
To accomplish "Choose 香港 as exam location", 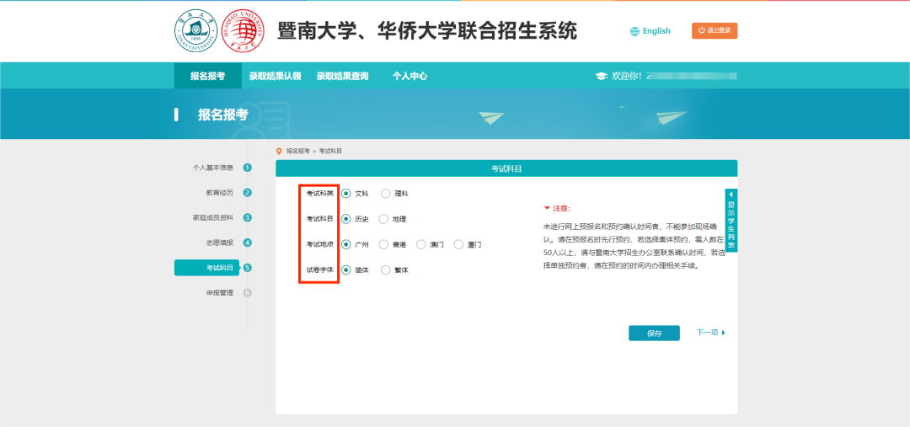I will tap(383, 245).
